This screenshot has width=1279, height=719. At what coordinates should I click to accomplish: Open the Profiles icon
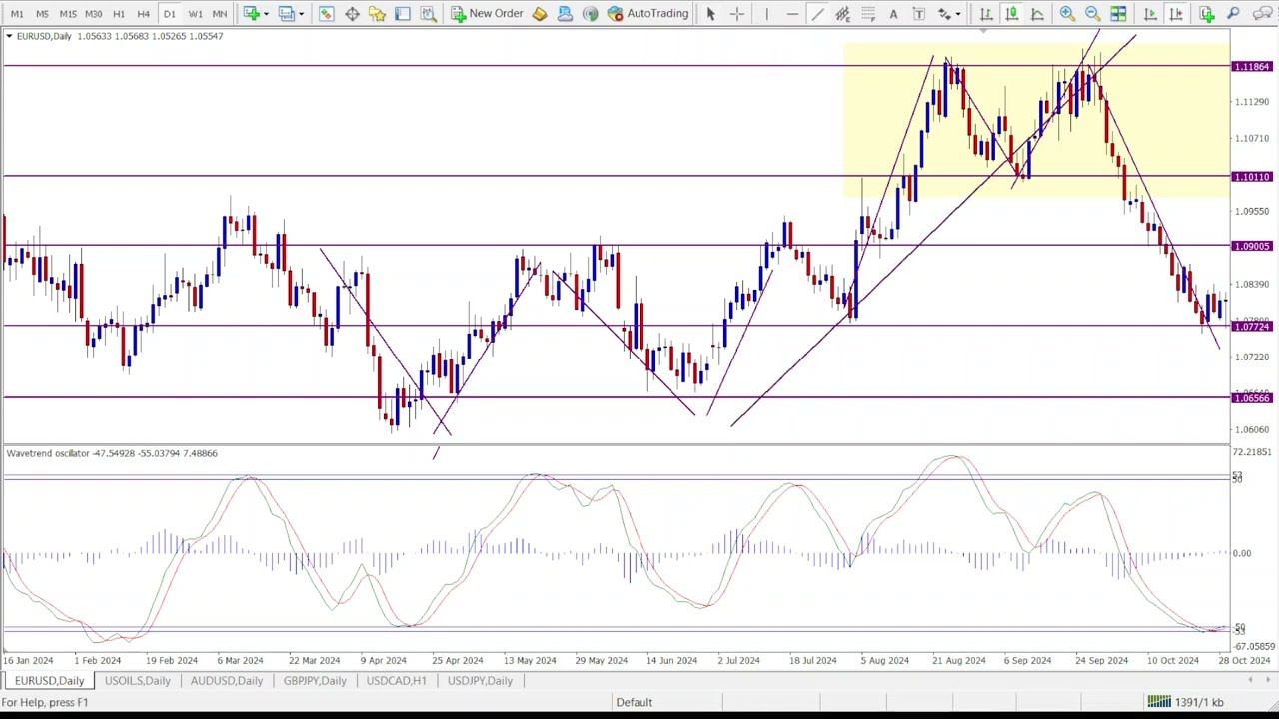286,13
